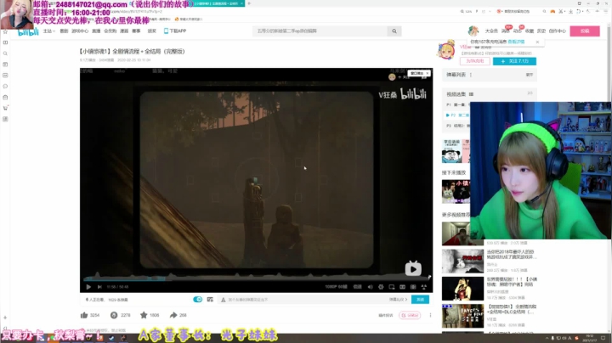Viewport: 612px width, 343px height.
Task: Open 动态 feed in header
Action: click(517, 31)
